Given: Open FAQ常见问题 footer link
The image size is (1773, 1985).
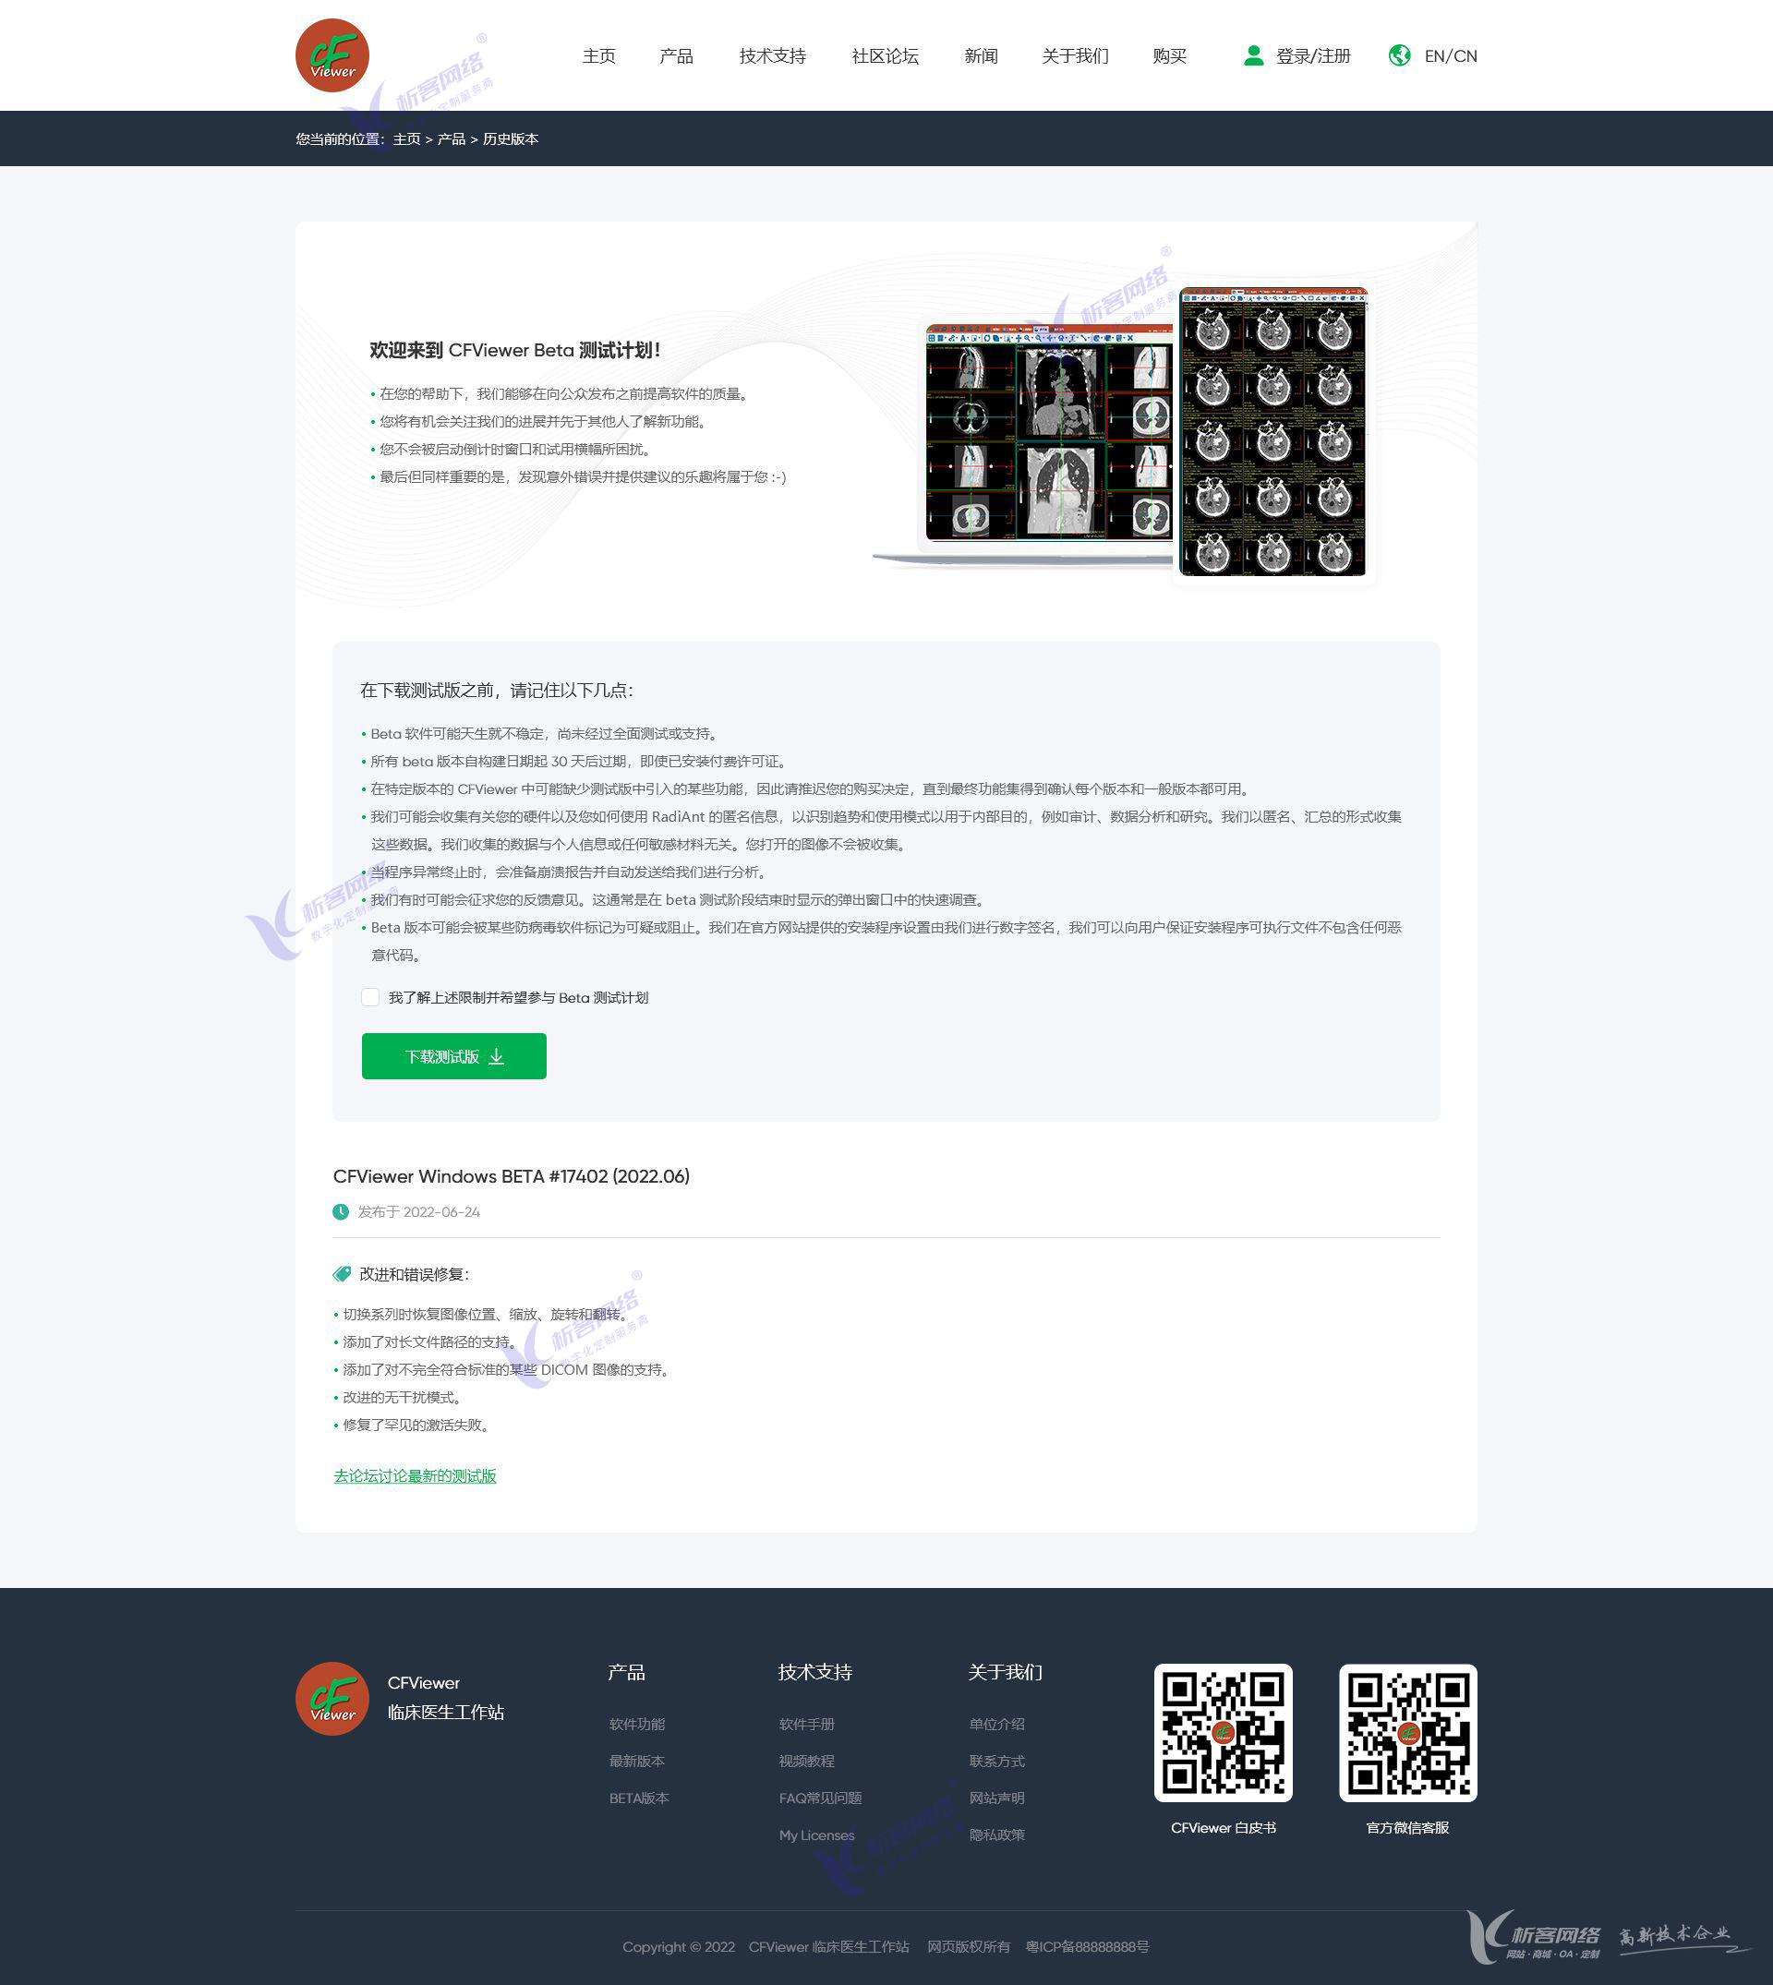Looking at the screenshot, I should tap(820, 1798).
